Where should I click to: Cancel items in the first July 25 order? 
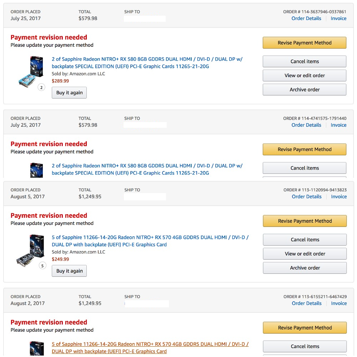(305, 61)
